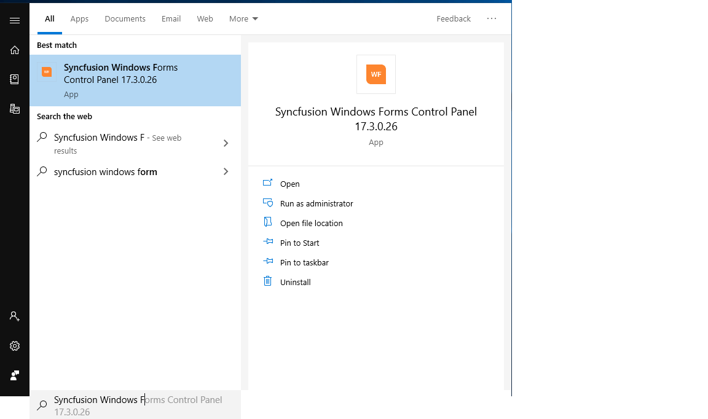The image size is (708, 419).
Task: Open Syncfusion Windows Forms Control Panel
Action: 288,184
